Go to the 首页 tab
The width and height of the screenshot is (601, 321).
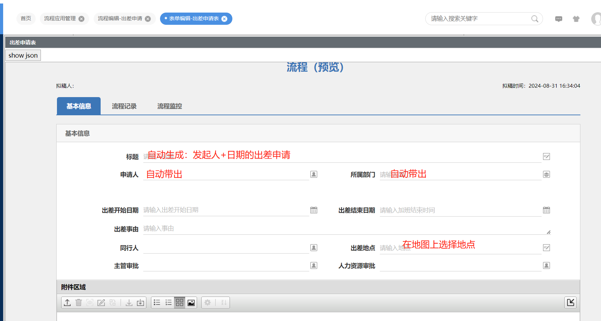26,19
